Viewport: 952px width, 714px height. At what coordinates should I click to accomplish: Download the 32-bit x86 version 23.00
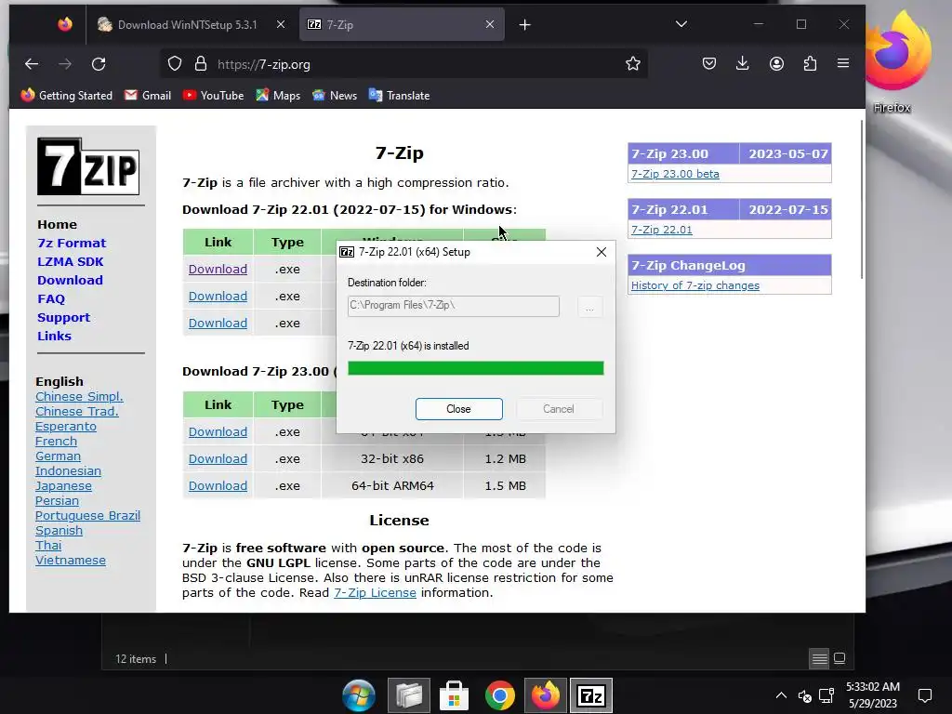[x=218, y=459]
